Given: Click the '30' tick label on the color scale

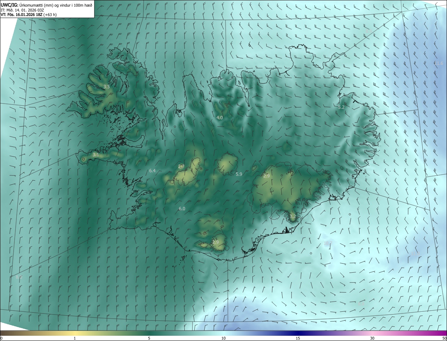Looking at the screenshot, I should tap(372, 339).
